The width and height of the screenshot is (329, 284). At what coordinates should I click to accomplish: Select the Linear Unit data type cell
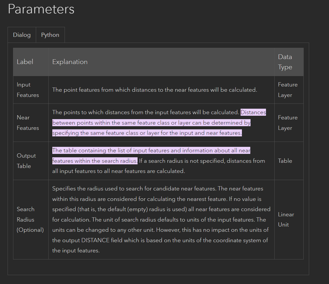pos(286,219)
